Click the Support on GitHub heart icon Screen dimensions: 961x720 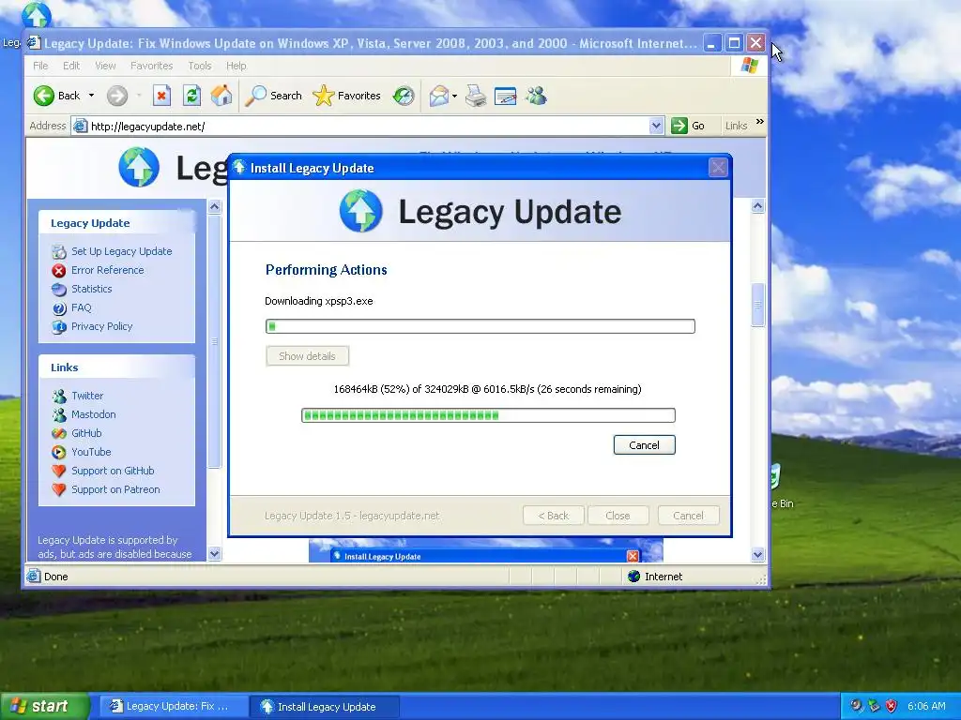[59, 471]
